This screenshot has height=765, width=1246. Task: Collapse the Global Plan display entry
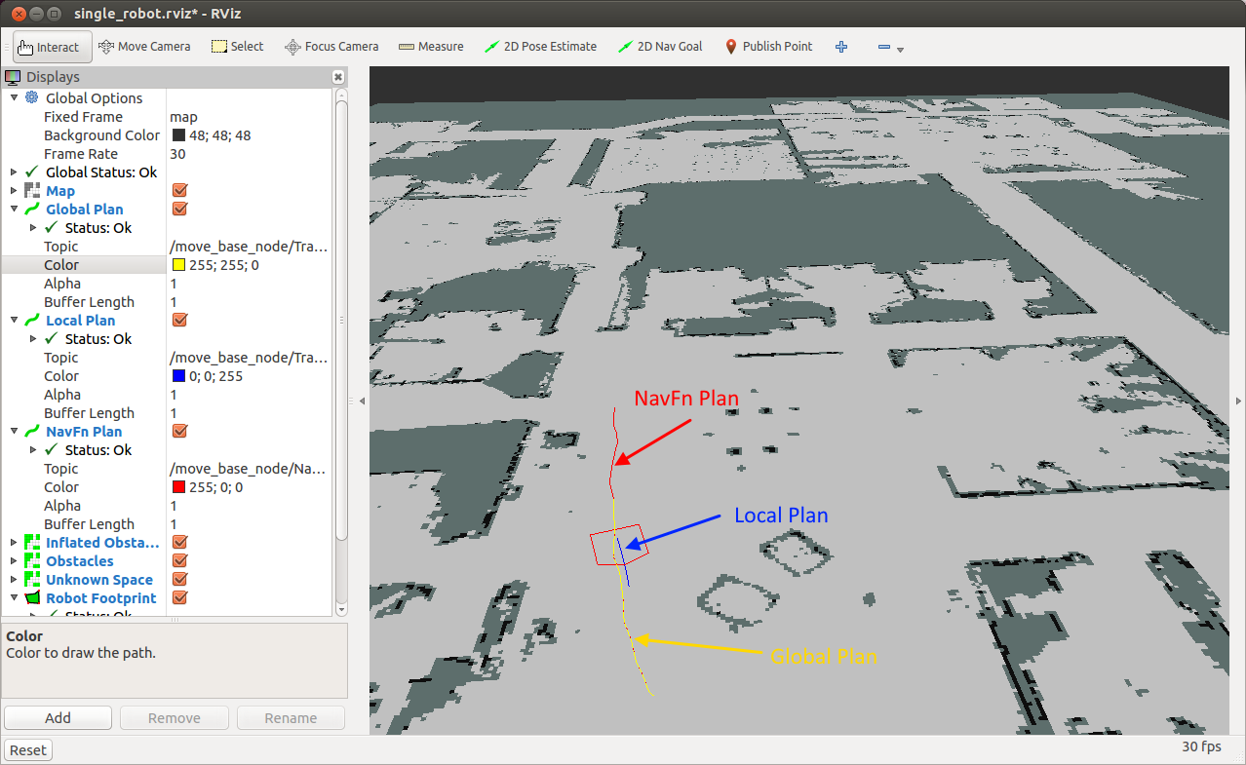pyautogui.click(x=14, y=210)
